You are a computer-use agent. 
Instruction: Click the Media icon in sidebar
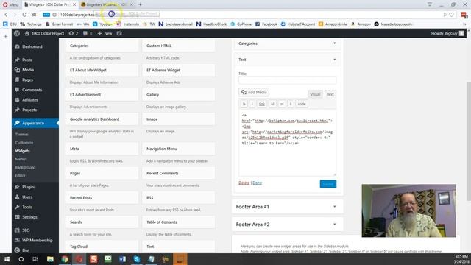pyautogui.click(x=17, y=70)
